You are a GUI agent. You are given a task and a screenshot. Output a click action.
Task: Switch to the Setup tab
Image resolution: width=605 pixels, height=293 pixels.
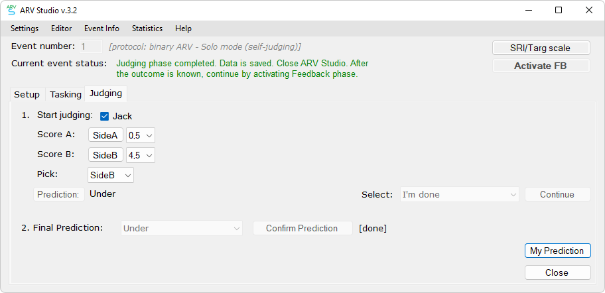27,94
